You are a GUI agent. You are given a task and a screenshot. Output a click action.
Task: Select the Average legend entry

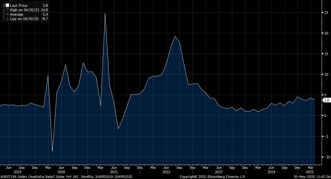pyautogui.click(x=16, y=14)
